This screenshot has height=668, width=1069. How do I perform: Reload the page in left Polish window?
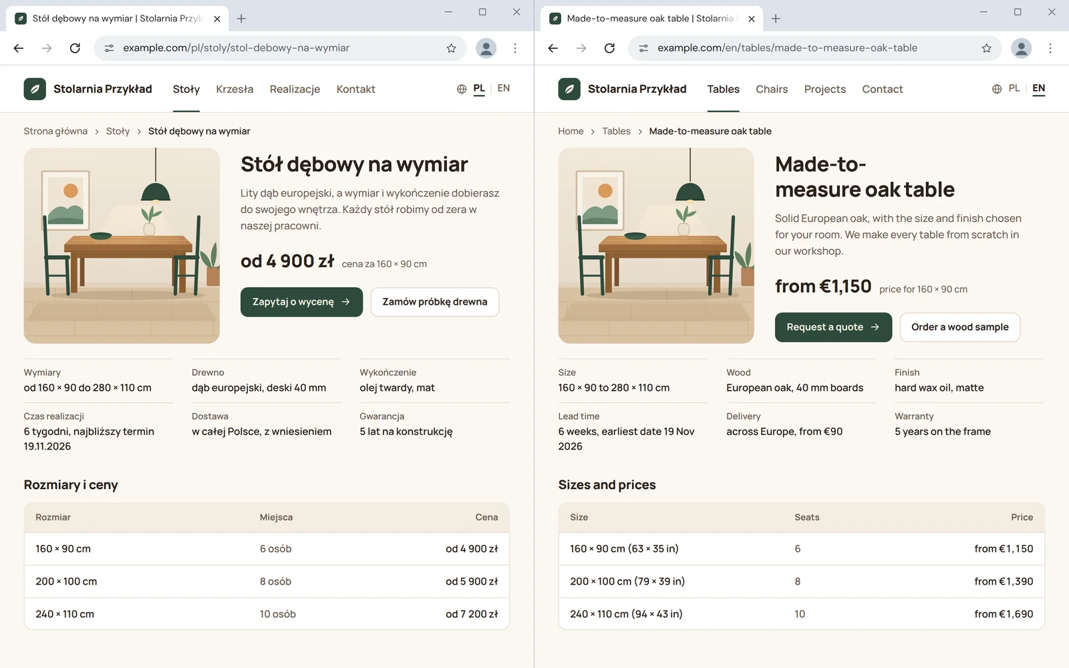[75, 48]
